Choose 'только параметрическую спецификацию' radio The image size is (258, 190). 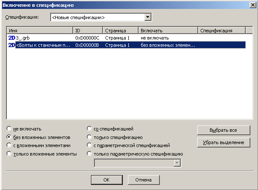click(x=89, y=153)
